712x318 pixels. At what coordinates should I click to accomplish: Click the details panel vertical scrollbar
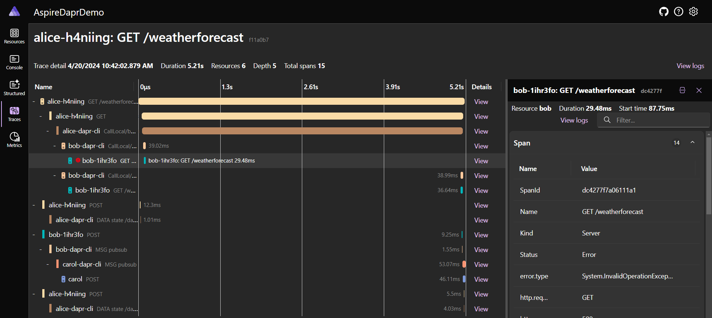pyautogui.click(x=709, y=176)
